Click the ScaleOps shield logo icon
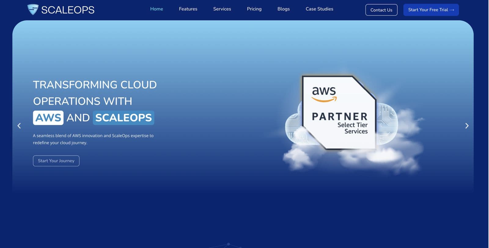 [x=33, y=9]
